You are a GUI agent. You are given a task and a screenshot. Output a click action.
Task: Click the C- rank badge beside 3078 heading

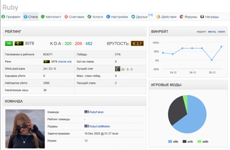point(19,43)
